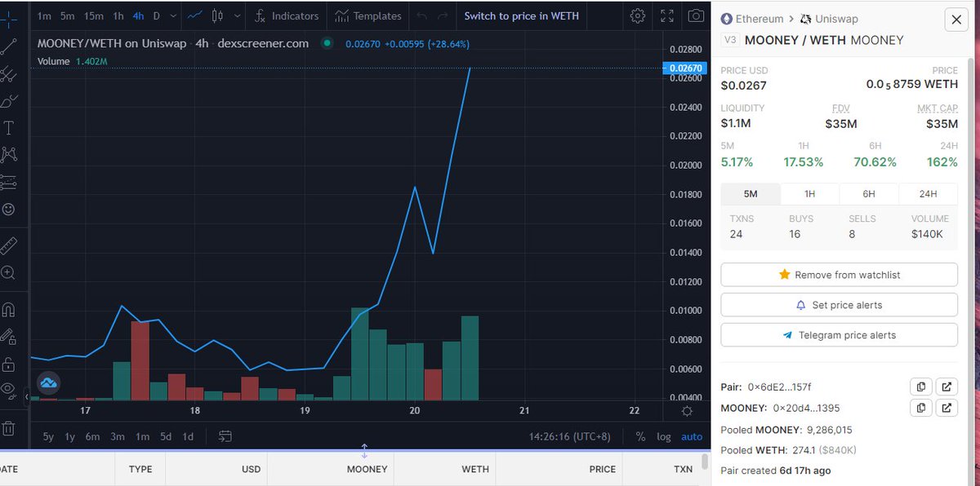Select the brush drawing tool
Image resolution: width=980 pixels, height=486 pixels.
(9, 101)
